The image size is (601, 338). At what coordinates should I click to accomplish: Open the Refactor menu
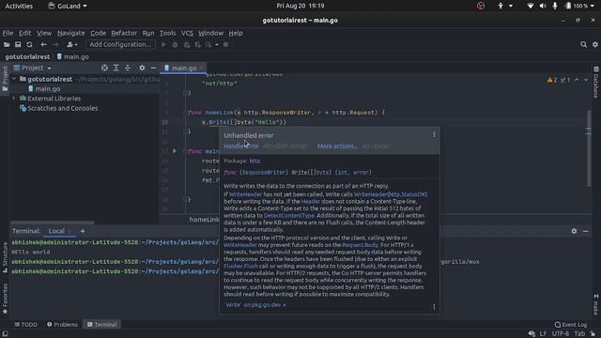tap(124, 33)
